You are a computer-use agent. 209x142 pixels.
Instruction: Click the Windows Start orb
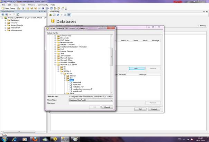[4, 139]
